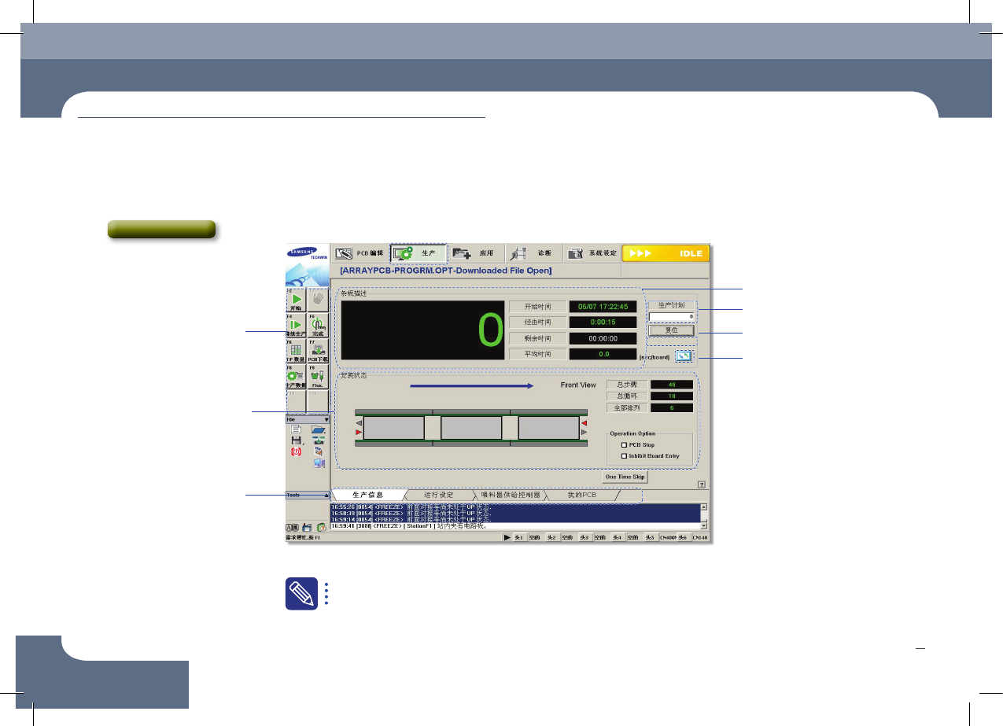
Task: Click the floppy disk save icon in File panel
Action: 297,440
